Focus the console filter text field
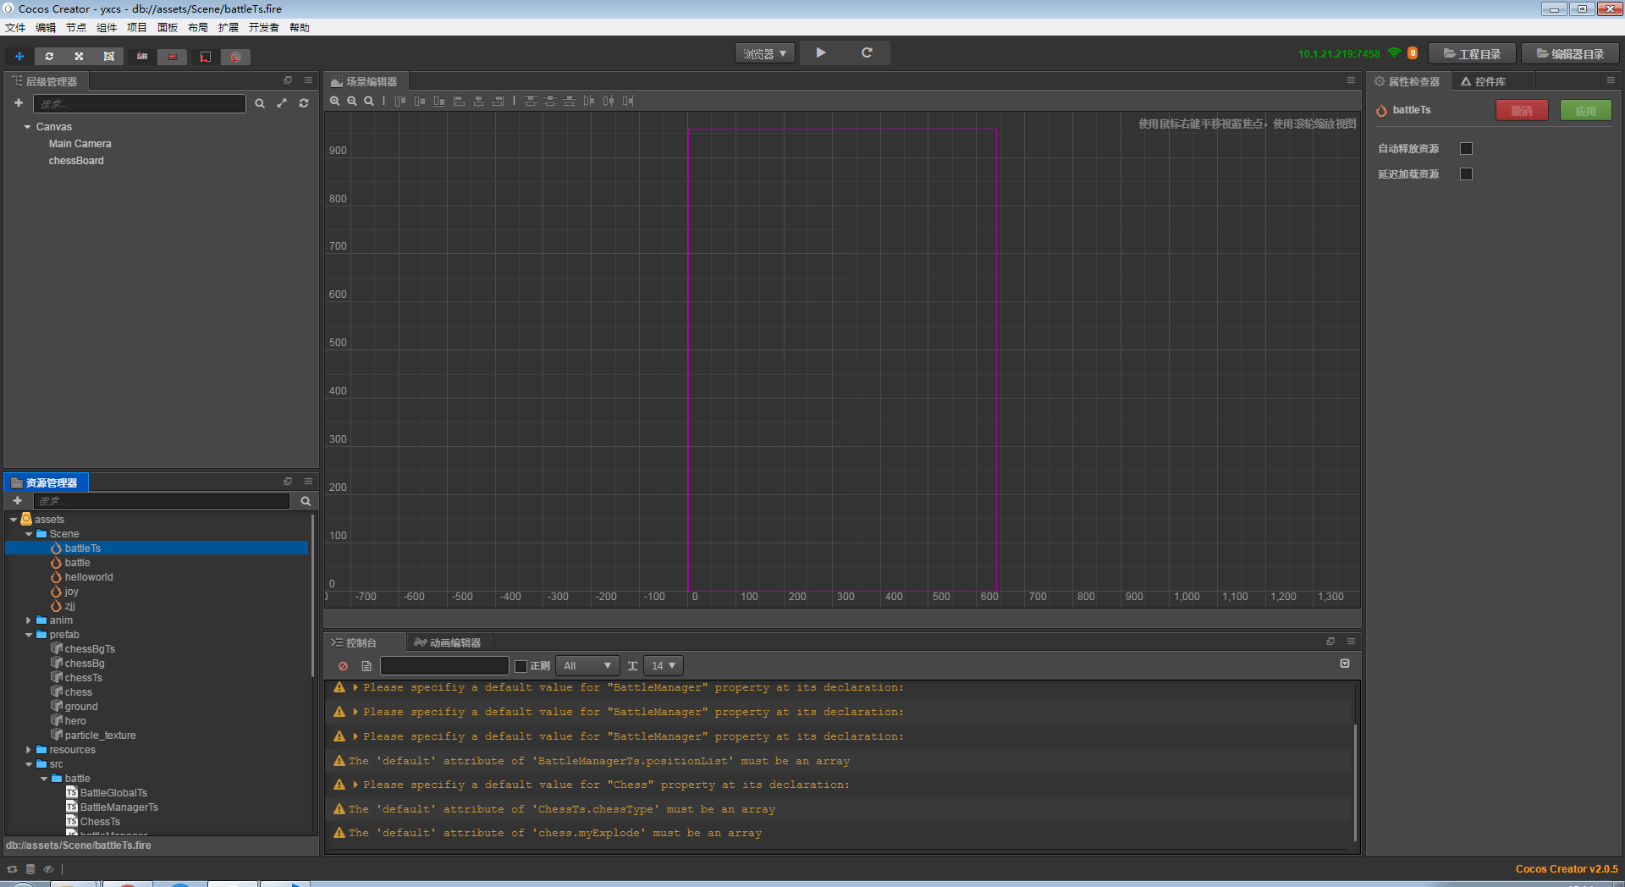 (x=444, y=666)
